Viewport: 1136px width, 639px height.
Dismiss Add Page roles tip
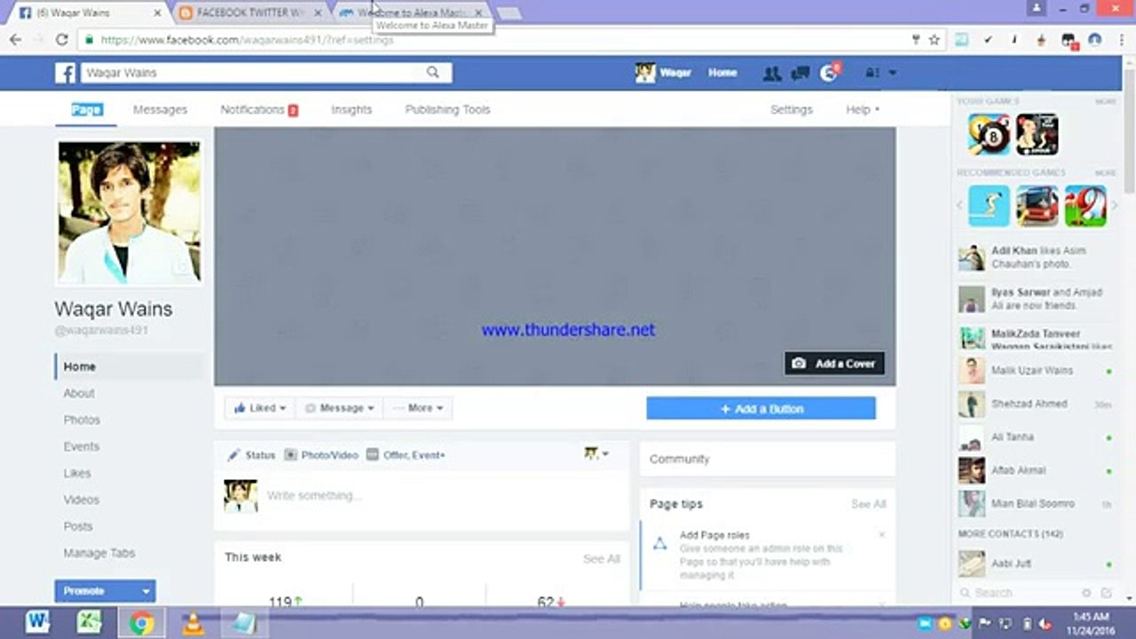click(881, 535)
